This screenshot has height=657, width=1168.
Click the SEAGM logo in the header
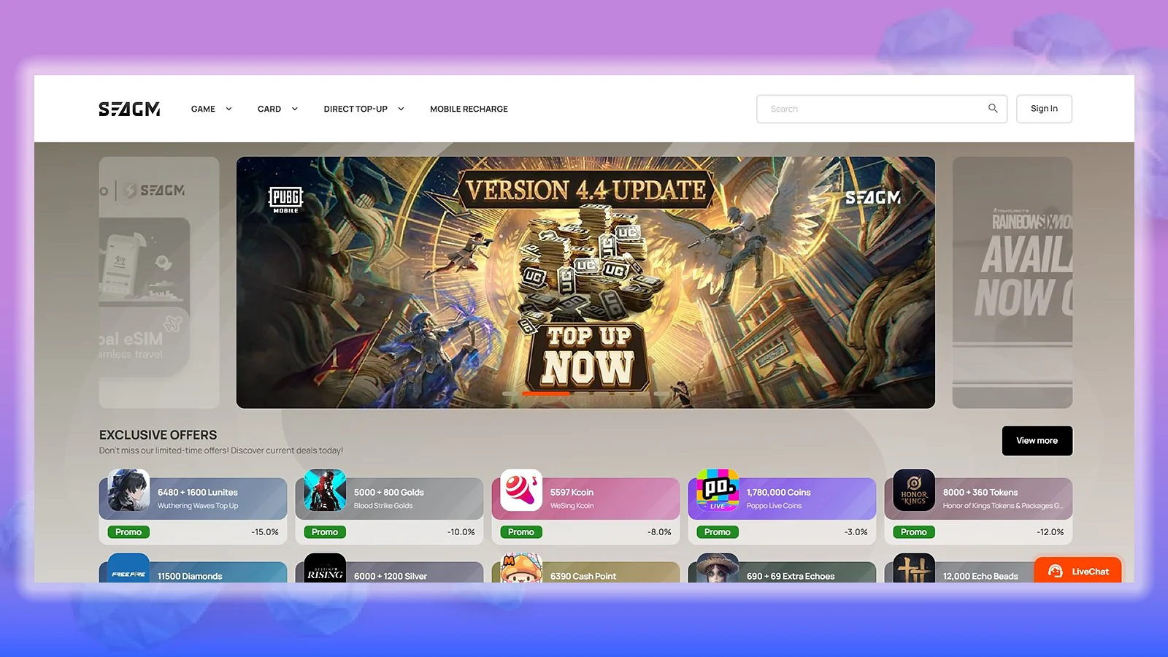[129, 109]
